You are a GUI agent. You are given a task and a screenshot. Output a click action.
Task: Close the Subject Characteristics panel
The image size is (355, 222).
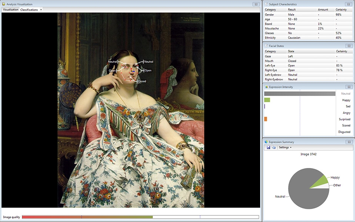coord(349,4)
